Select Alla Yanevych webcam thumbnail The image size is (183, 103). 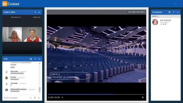[x=12, y=34]
